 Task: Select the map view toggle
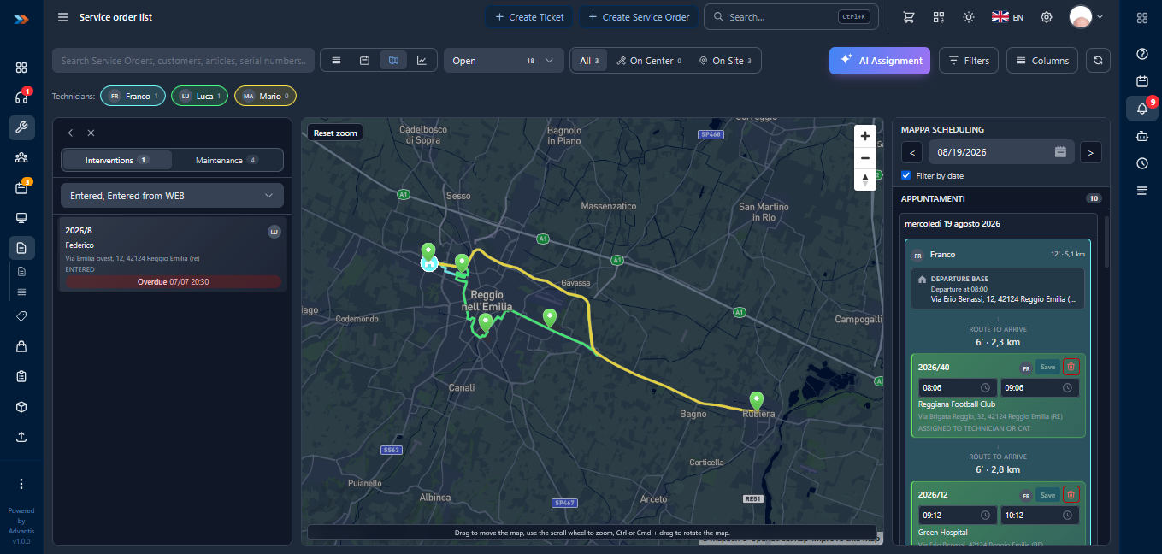click(x=393, y=61)
